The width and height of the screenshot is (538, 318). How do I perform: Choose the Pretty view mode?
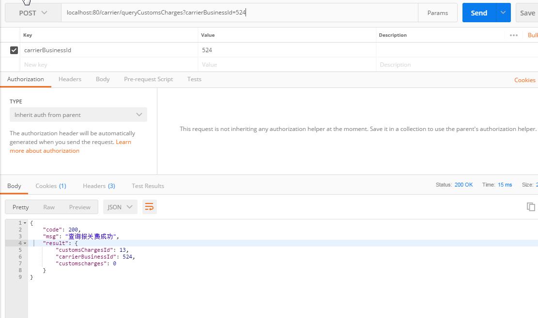(x=21, y=207)
